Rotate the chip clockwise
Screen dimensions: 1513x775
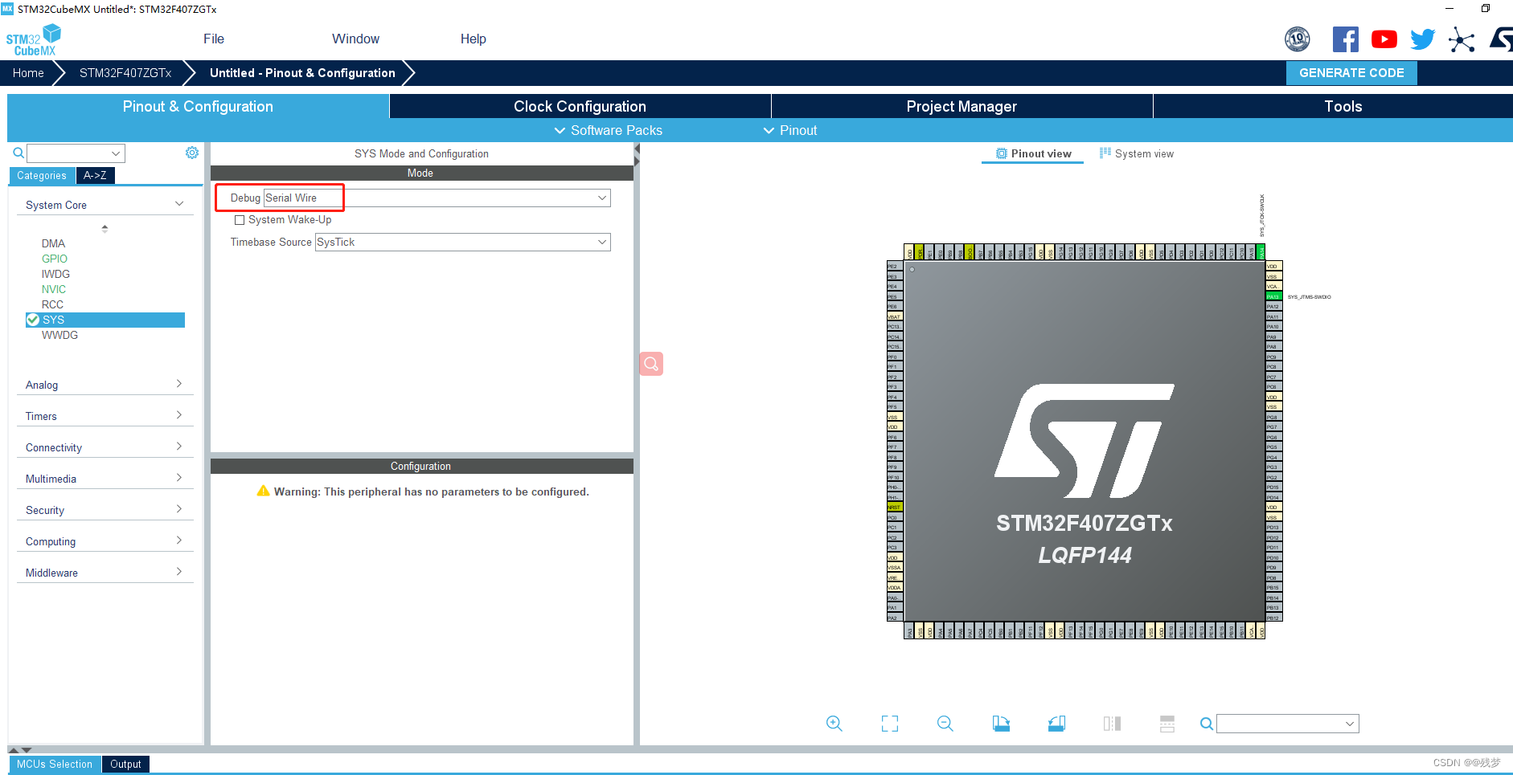pyautogui.click(x=1001, y=724)
